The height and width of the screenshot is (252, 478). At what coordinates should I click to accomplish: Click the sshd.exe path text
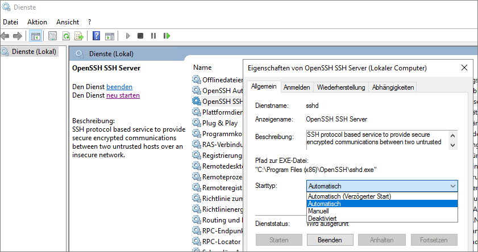316,170
